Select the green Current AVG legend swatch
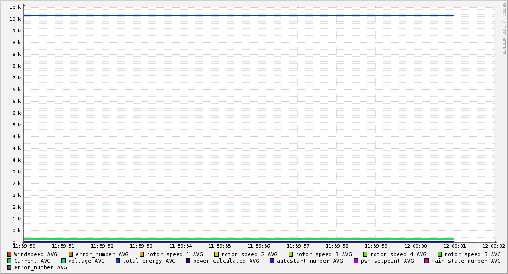The image size is (508, 274). 9,261
